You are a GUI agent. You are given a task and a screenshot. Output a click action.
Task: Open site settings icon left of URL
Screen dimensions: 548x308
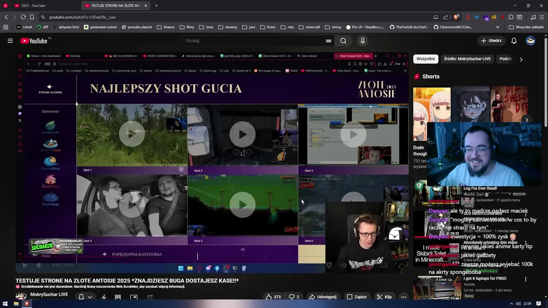43,17
